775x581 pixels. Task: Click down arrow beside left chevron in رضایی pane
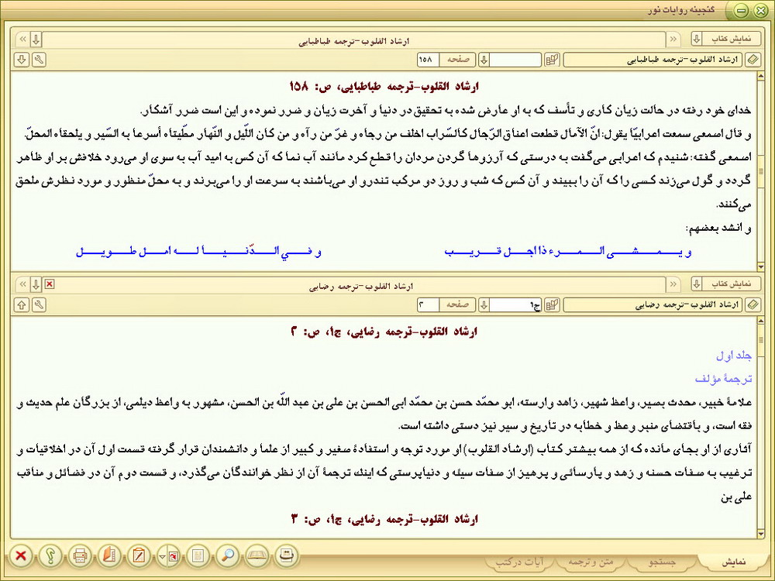point(36,284)
